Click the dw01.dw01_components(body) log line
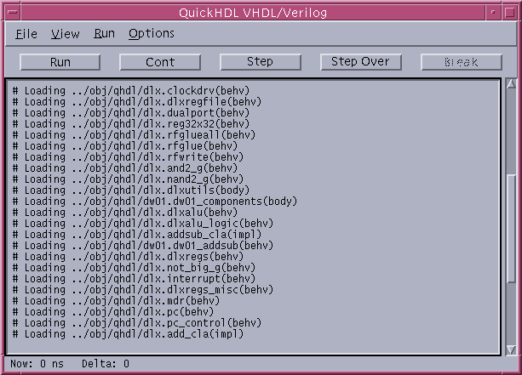 tap(153, 202)
